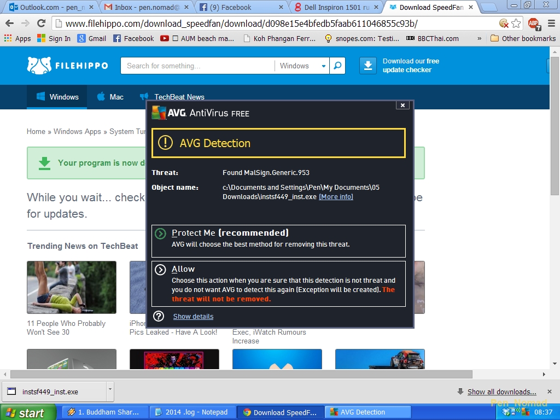Click the update checker download icon
The width and height of the screenshot is (560, 420).
368,66
